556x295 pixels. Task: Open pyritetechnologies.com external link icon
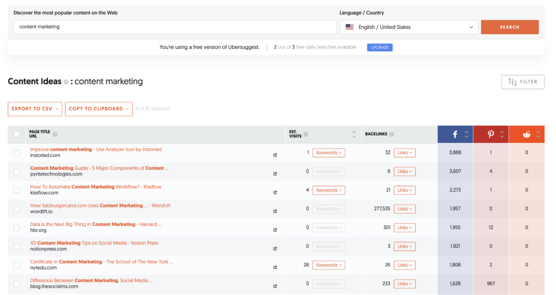click(x=275, y=174)
